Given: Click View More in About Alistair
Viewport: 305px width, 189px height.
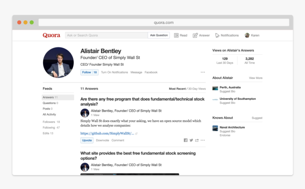Looking at the screenshot, I should tap(256, 78).
